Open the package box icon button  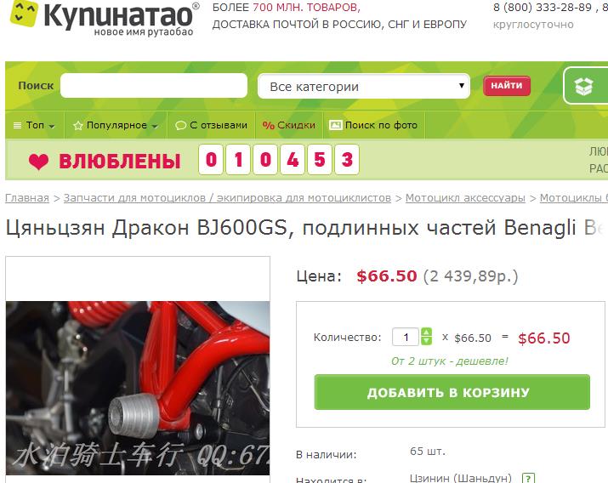coord(585,86)
